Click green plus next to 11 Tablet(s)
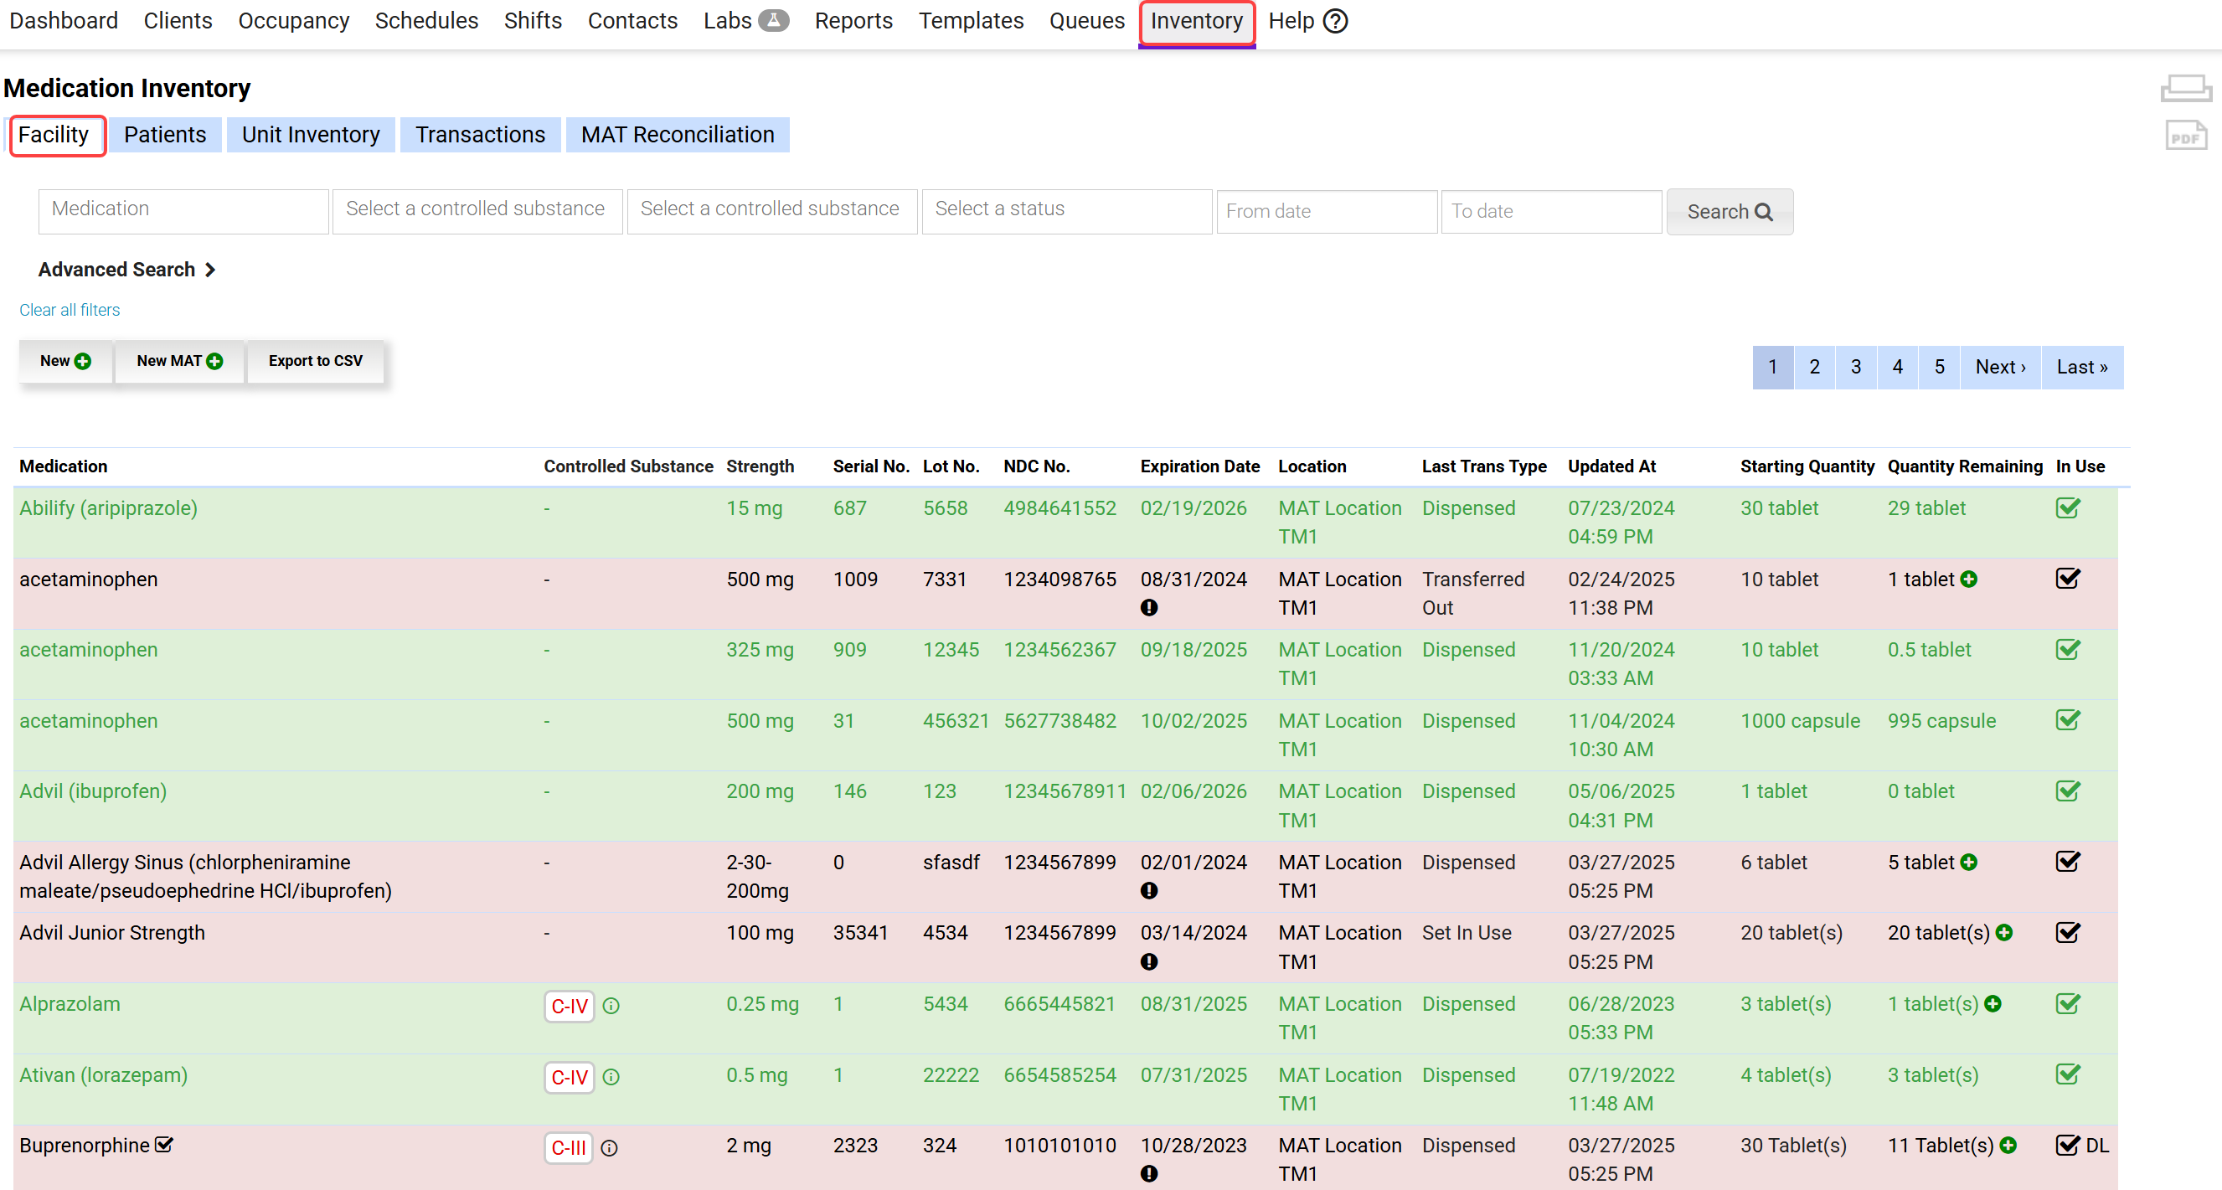Image resolution: width=2222 pixels, height=1190 pixels. (2008, 1145)
